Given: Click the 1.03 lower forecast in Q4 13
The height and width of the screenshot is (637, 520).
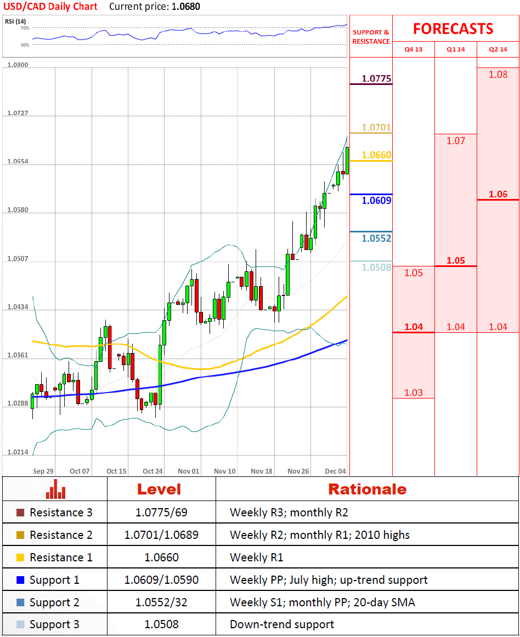Looking at the screenshot, I should [x=414, y=393].
